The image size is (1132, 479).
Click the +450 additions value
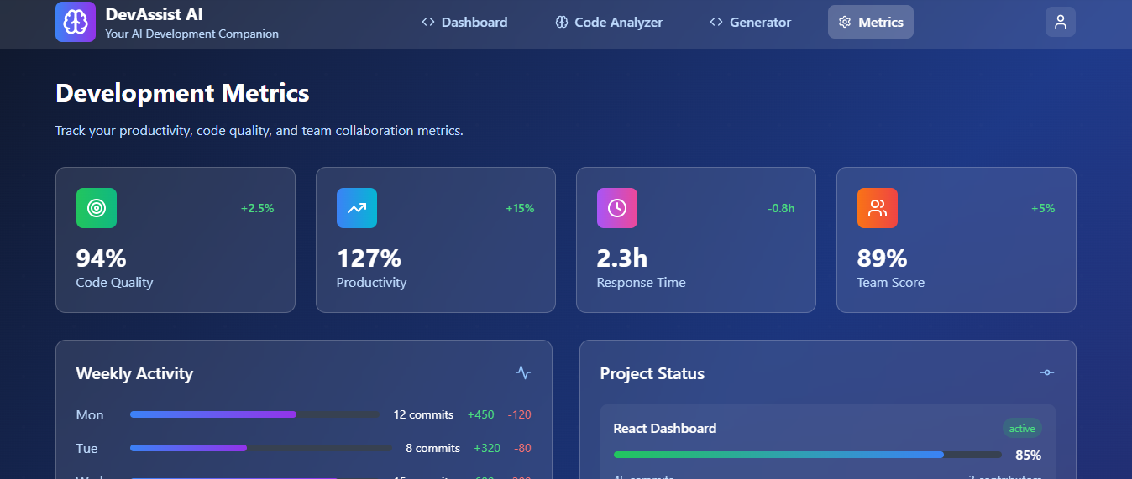(x=481, y=414)
